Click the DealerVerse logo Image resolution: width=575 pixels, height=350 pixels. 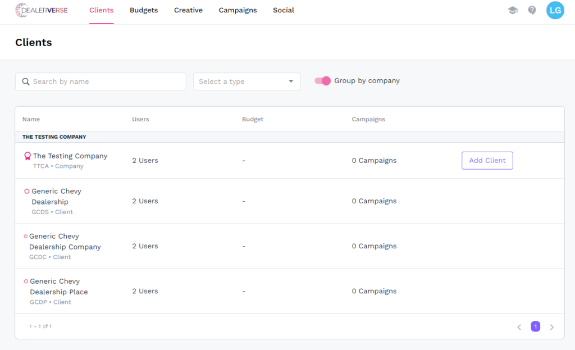42,10
